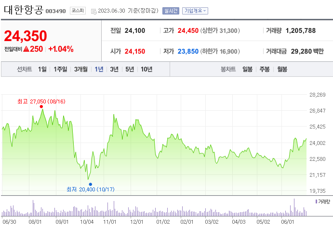The image size is (333, 230).
Task: Click the blue 최저 20,400 low point marker
Action: pyautogui.click(x=91, y=184)
